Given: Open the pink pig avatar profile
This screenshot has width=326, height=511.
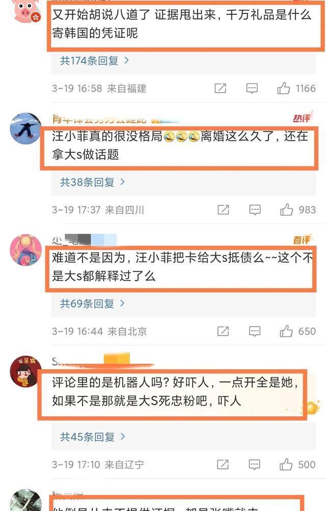Looking at the screenshot, I should point(25,10).
